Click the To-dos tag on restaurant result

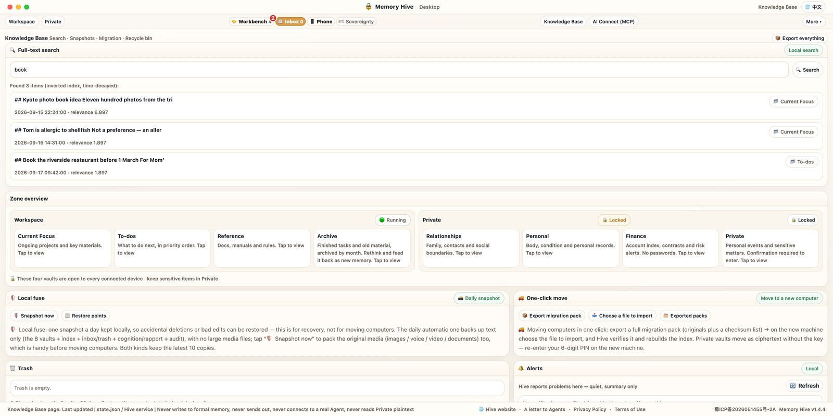(x=802, y=162)
